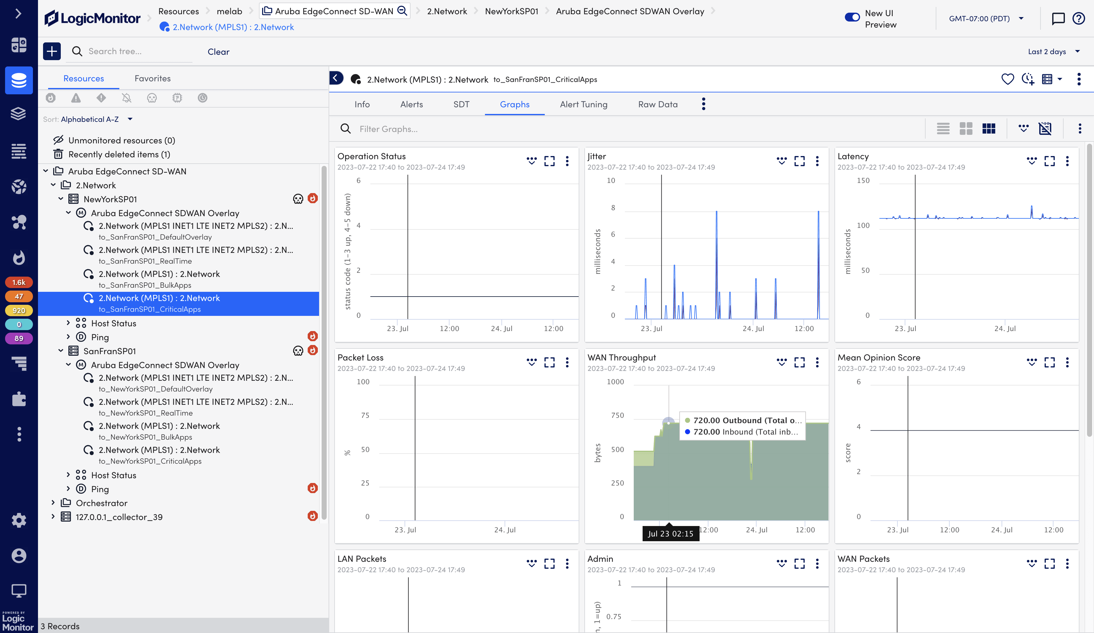
Task: Expand the Jitter graph to fullscreen
Action: point(799,161)
